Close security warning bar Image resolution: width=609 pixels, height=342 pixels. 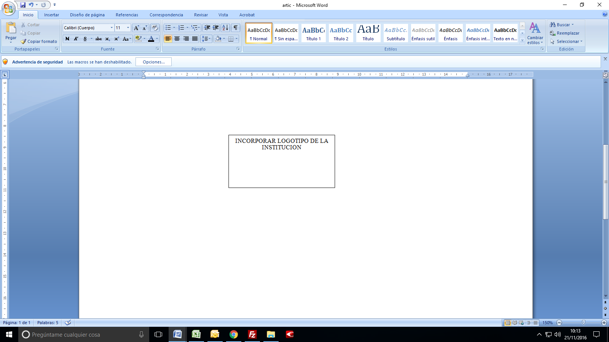coord(605,59)
